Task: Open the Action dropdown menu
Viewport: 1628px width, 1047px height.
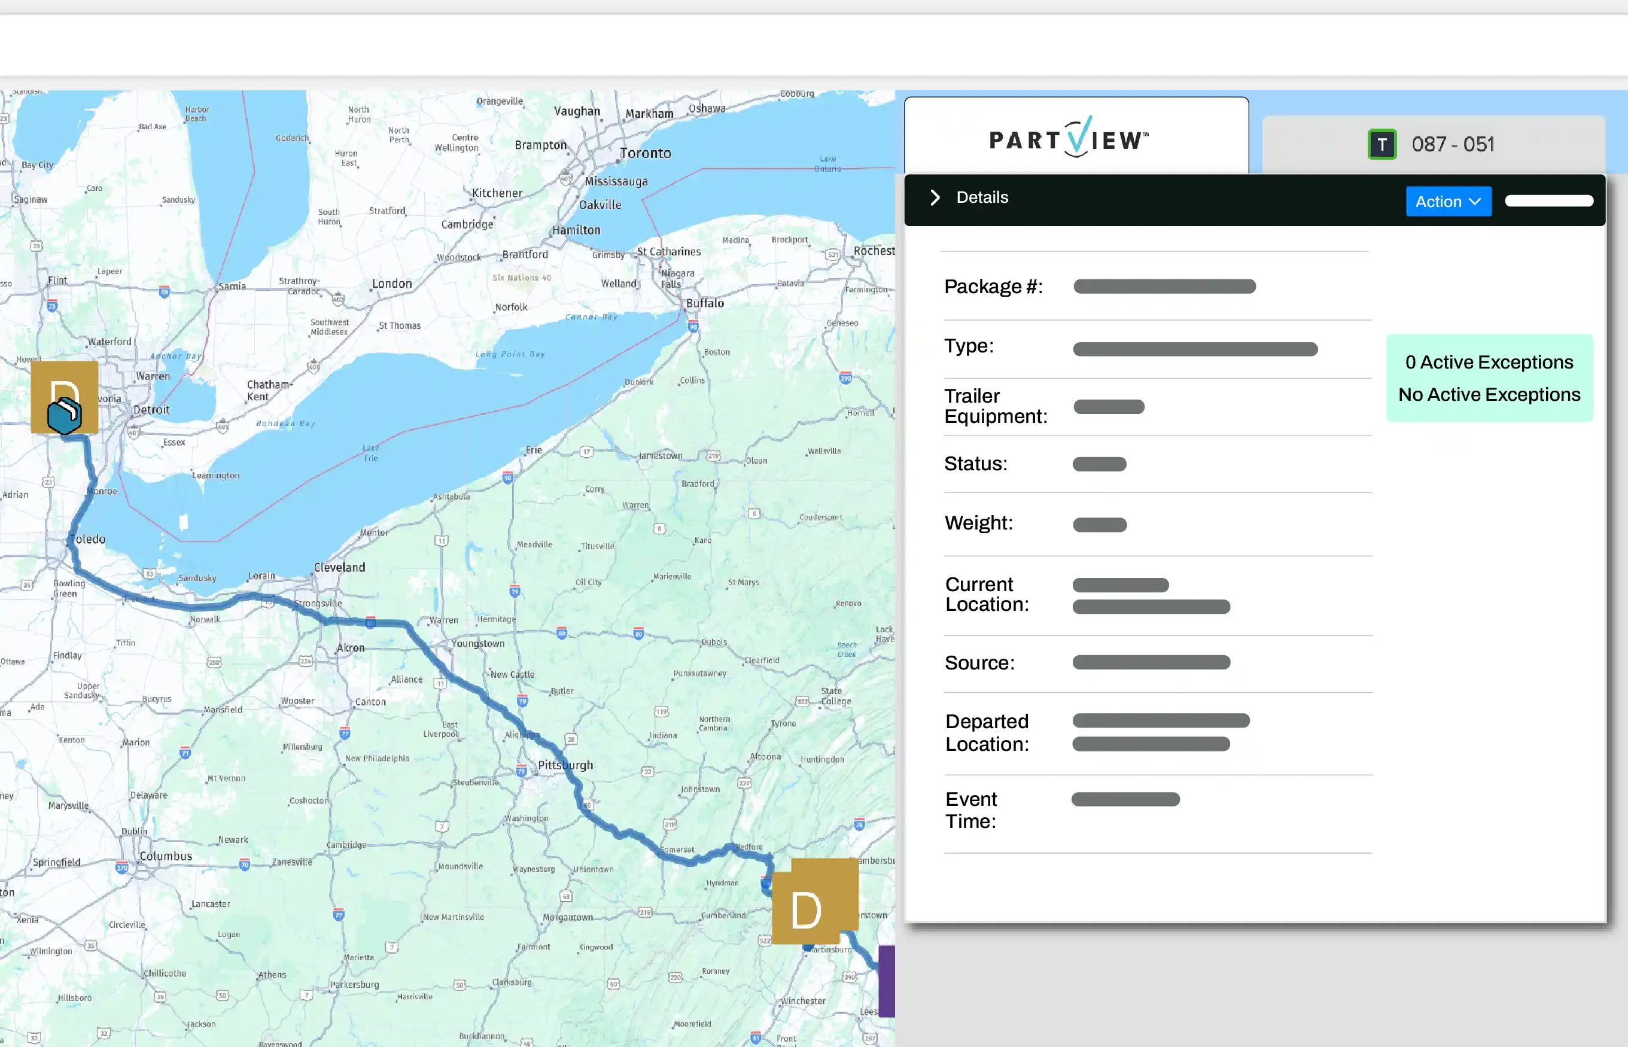Action: coord(1448,201)
